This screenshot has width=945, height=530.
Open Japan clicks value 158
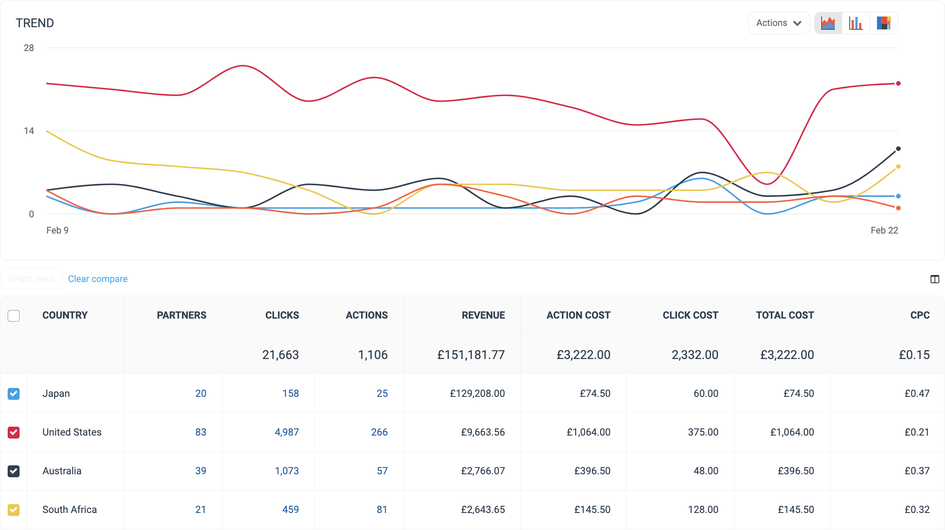(290, 393)
